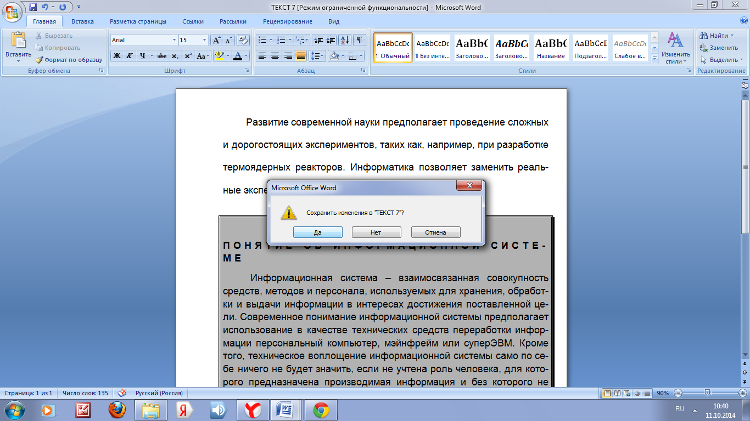Align text left
750x421 pixels.
(x=262, y=56)
